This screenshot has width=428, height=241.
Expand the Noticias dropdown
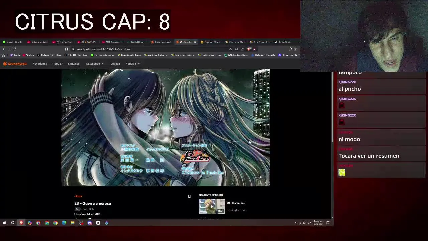pyautogui.click(x=132, y=64)
